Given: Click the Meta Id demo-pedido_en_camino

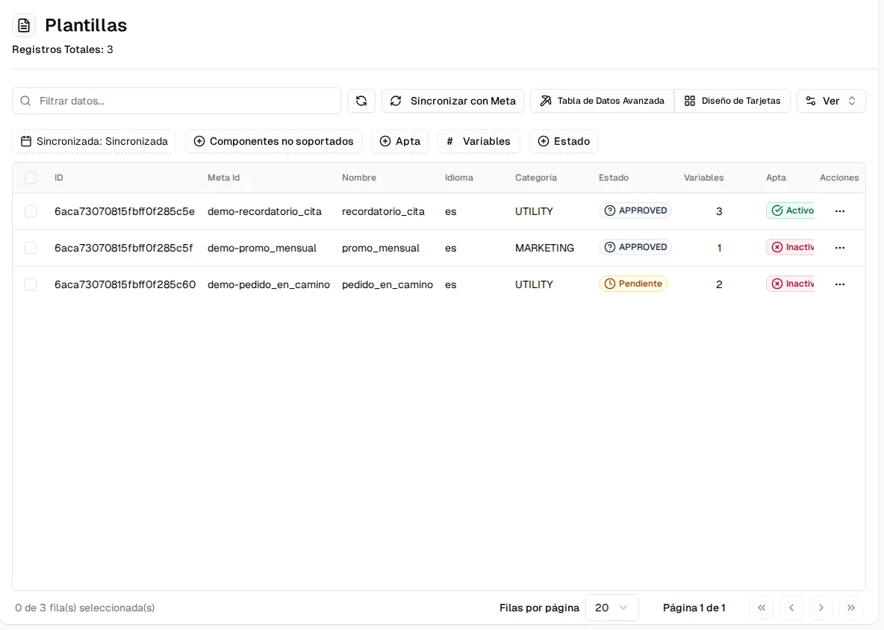Looking at the screenshot, I should coord(268,284).
